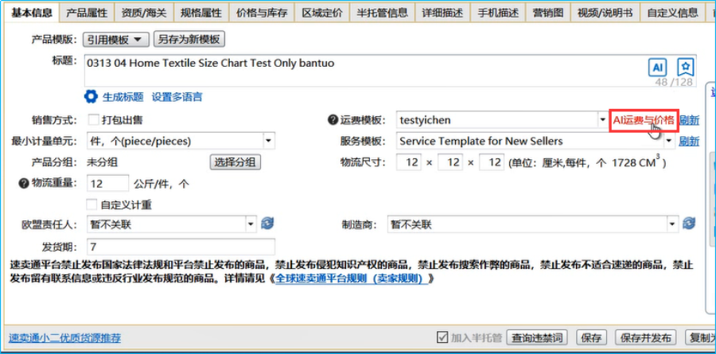Open the 半托管信息 tab
The width and height of the screenshot is (716, 354).
point(382,13)
